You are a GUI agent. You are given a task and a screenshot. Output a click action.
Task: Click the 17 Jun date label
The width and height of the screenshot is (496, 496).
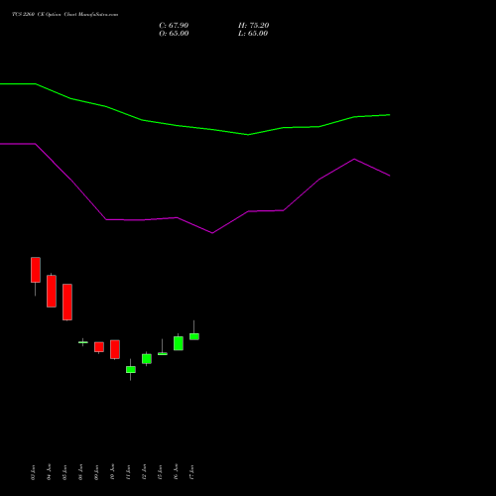click(x=191, y=472)
